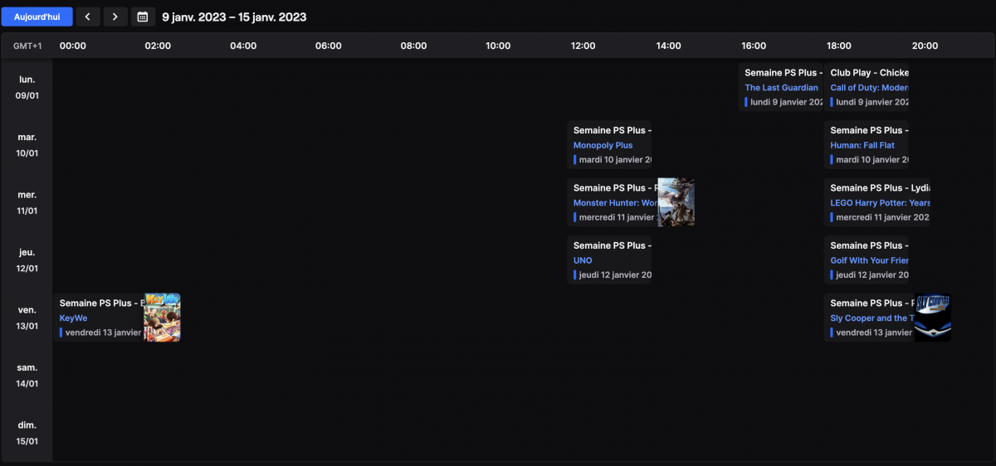Open the UNO event on Thursday
This screenshot has height=466, width=996.
609,260
